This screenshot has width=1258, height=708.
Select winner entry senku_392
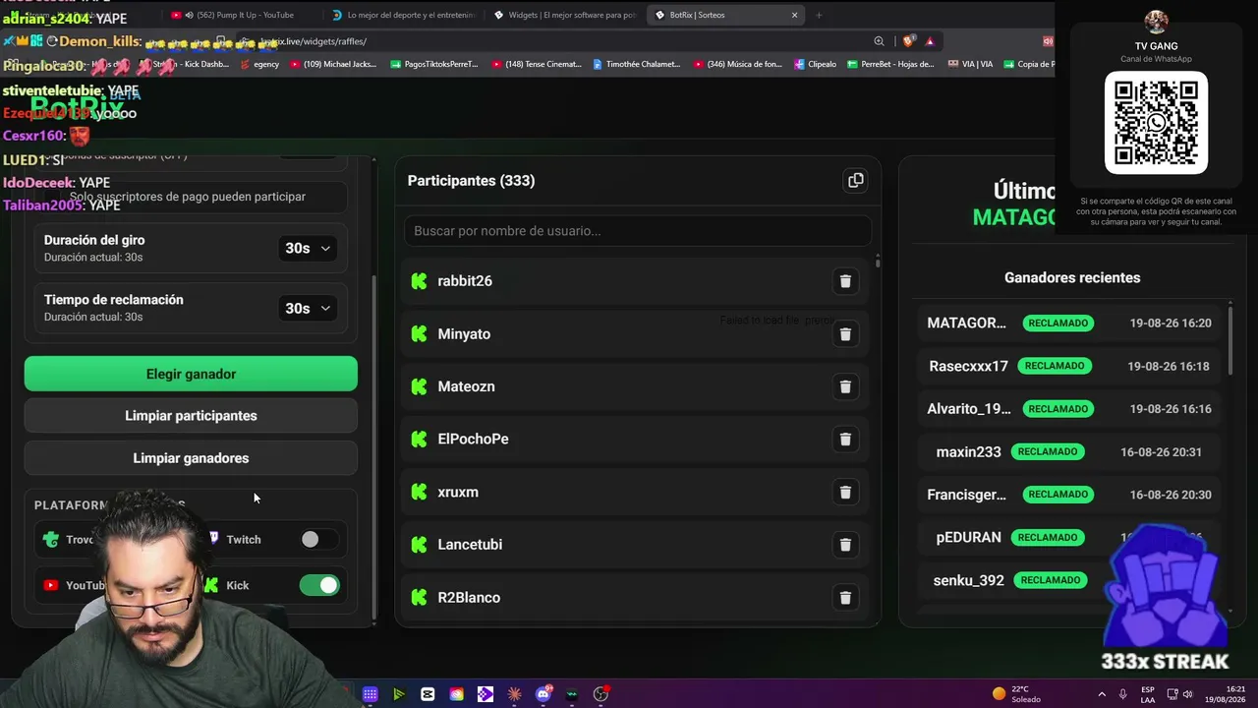click(1069, 580)
